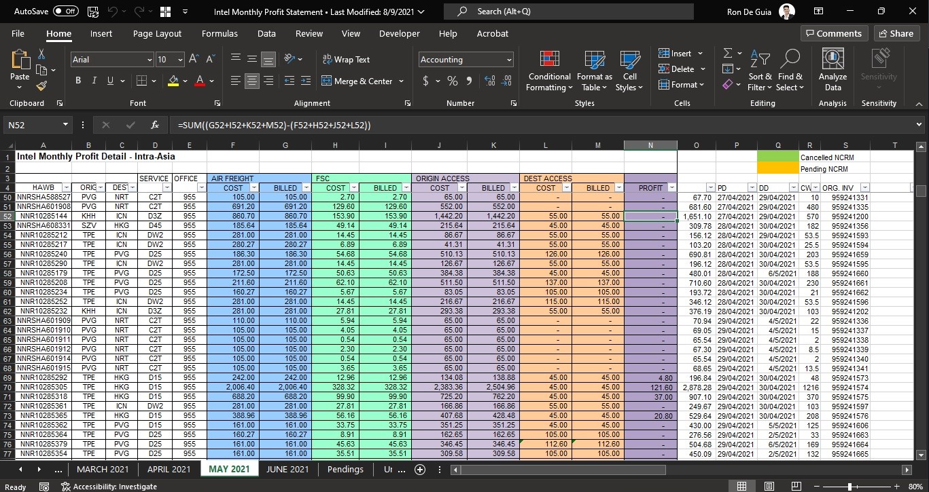
Task: Open the ORG. INV column filter dropdown
Action: (865, 188)
